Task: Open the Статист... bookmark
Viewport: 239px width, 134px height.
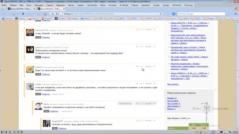Action: point(34,19)
